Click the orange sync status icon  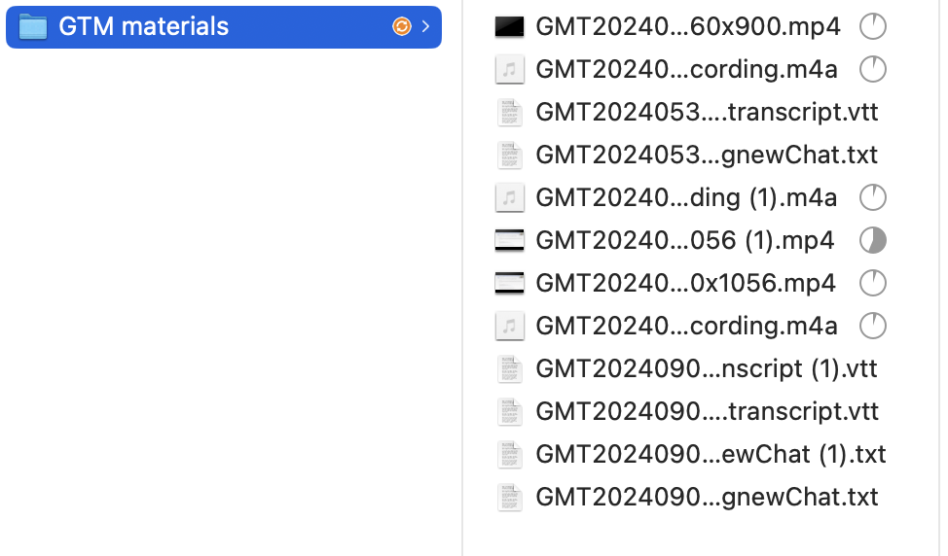click(x=401, y=27)
